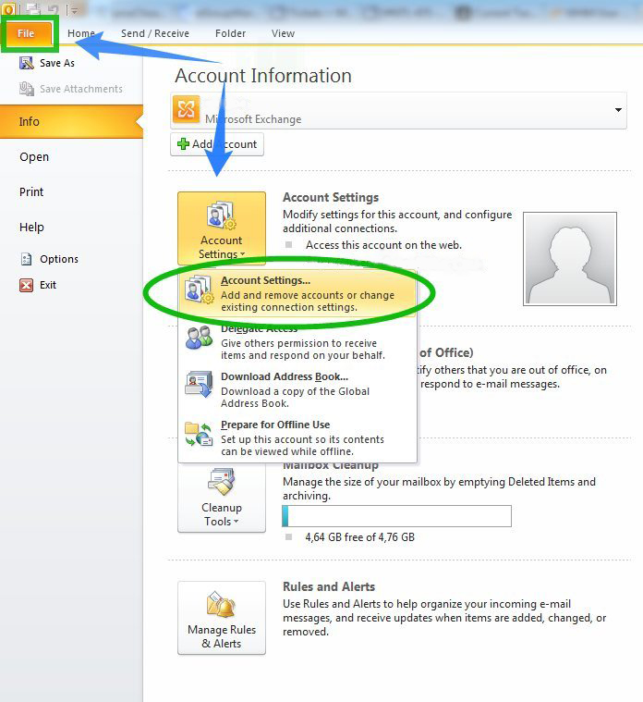Choose Download Address Book... menu entry
The height and width of the screenshot is (702, 643).
coord(297,389)
